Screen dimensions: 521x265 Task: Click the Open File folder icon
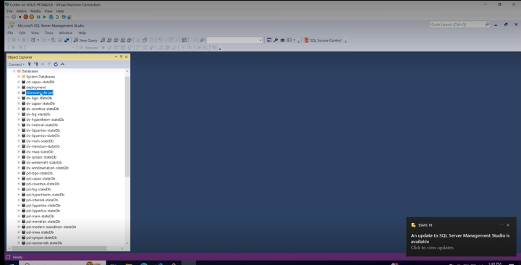[x=53, y=41]
